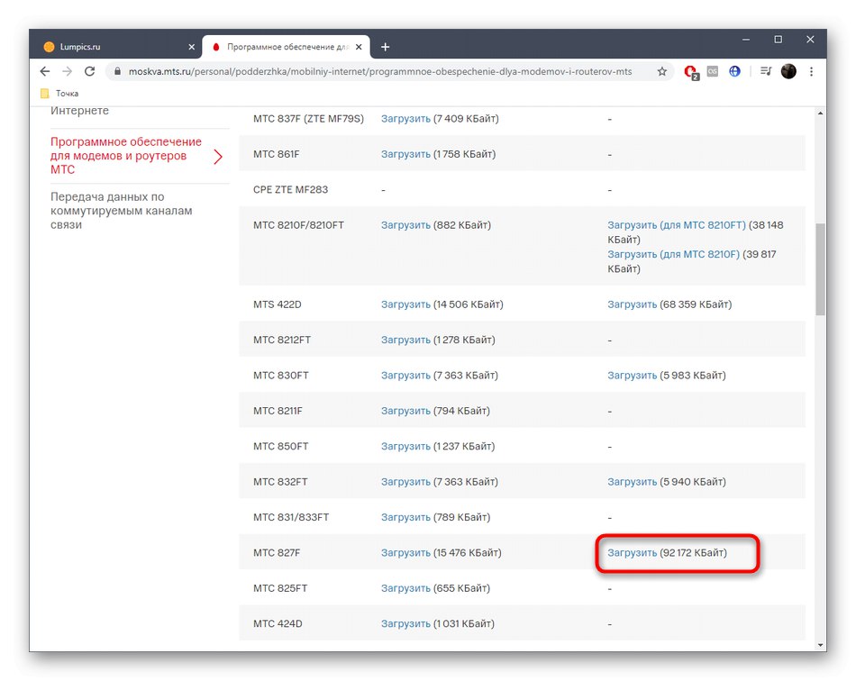Select the МТС 837F (ZTE MF79S) model name
856x681 pixels.
[308, 119]
